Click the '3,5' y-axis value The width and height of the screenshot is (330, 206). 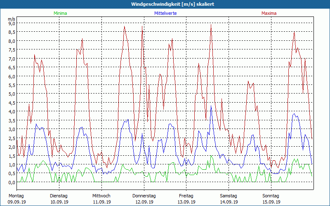point(12,120)
